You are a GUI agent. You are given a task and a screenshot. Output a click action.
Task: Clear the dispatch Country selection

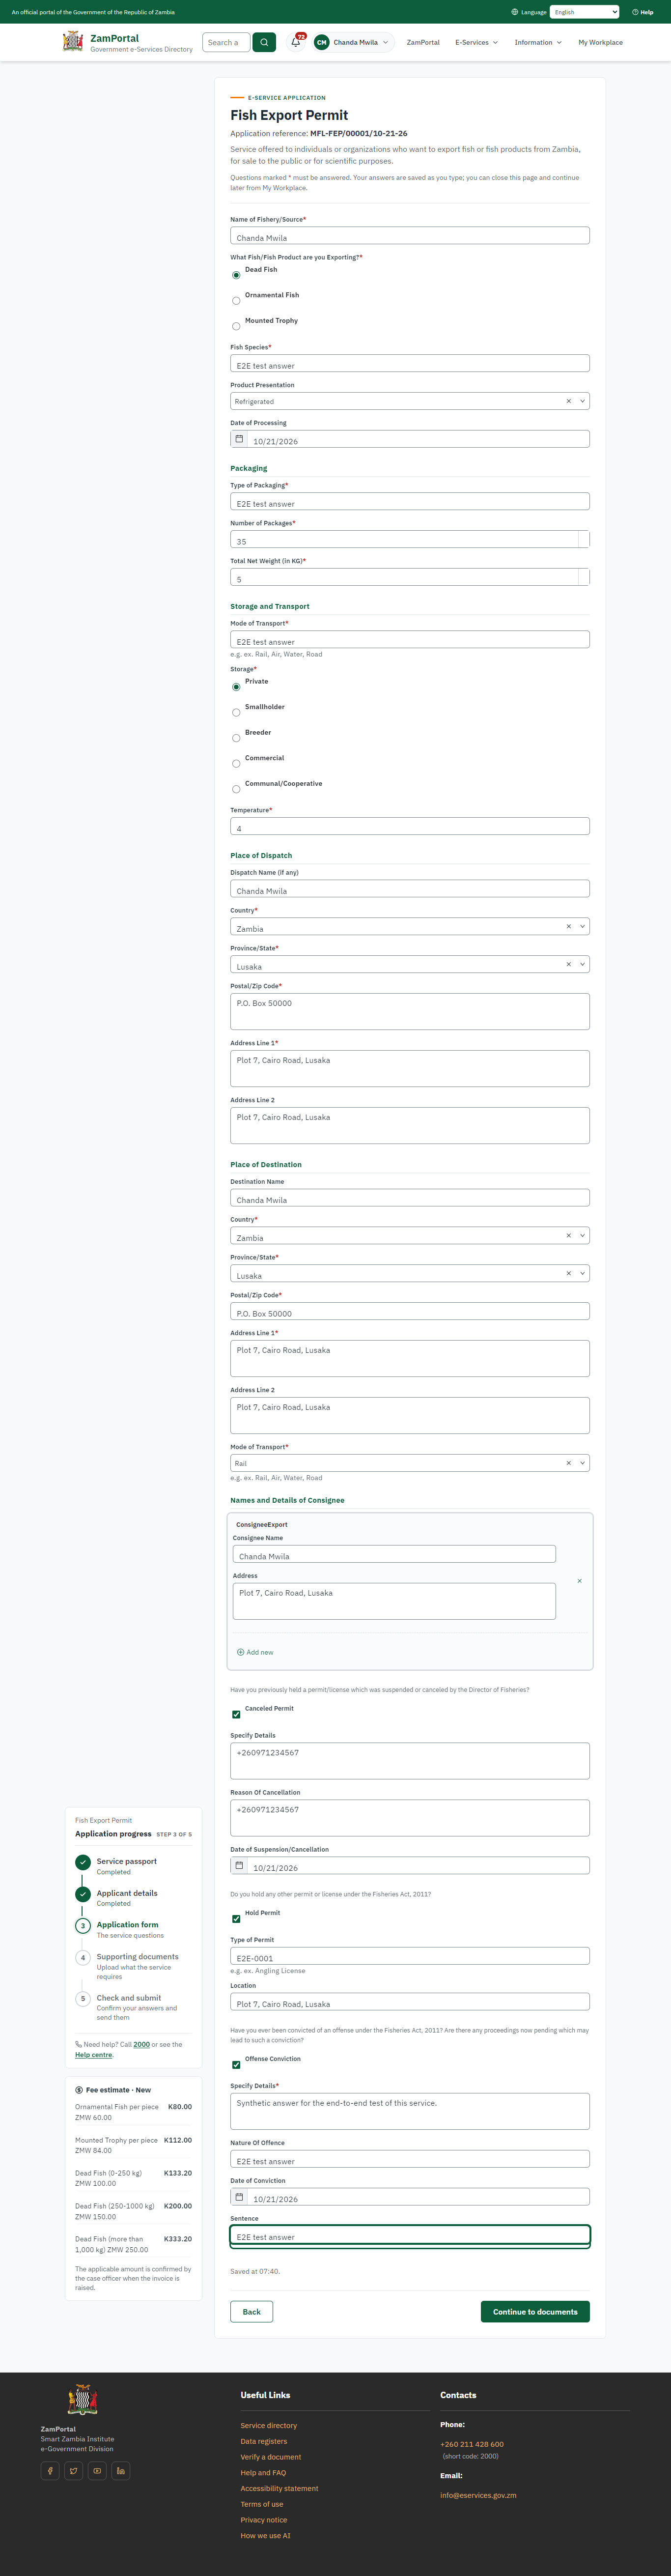(569, 926)
